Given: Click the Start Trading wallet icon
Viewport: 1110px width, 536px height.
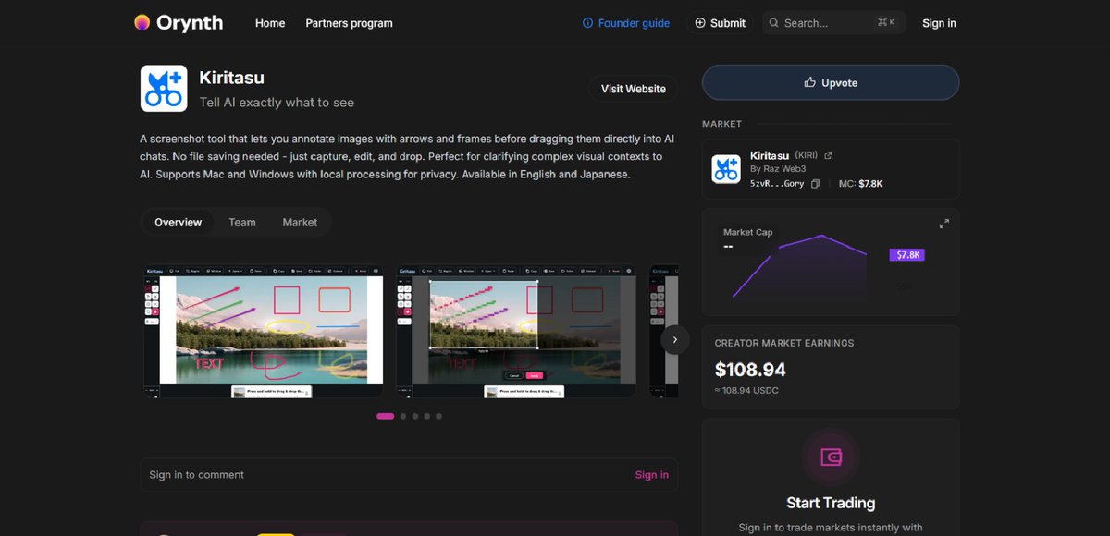Looking at the screenshot, I should pos(830,457).
